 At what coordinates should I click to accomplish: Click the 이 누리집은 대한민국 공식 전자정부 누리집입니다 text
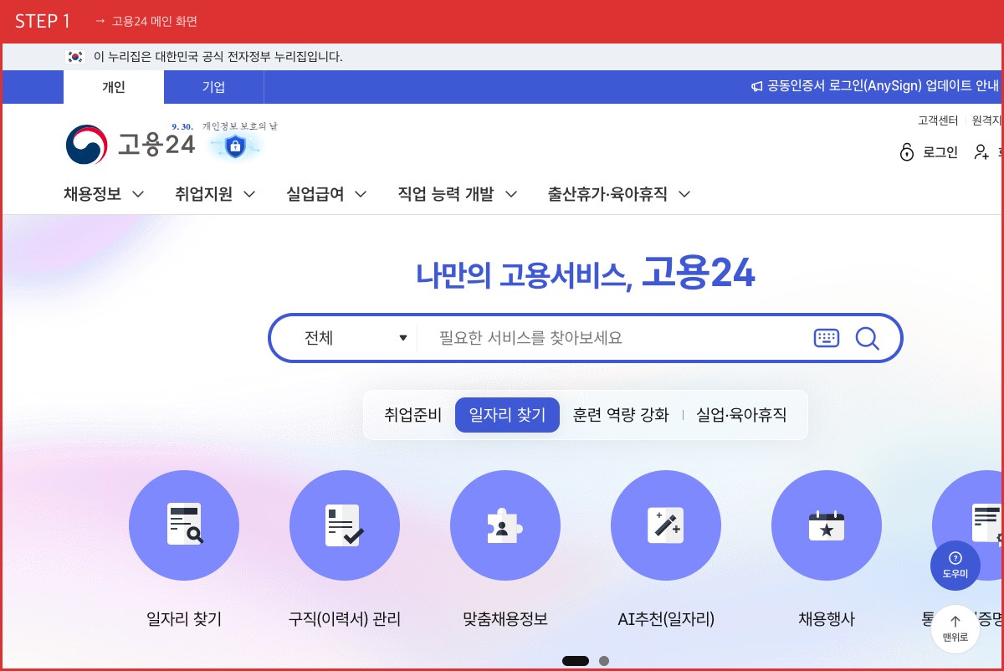coord(218,57)
